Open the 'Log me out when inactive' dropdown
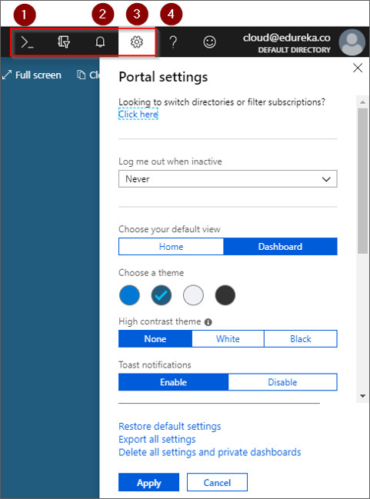 (228, 179)
